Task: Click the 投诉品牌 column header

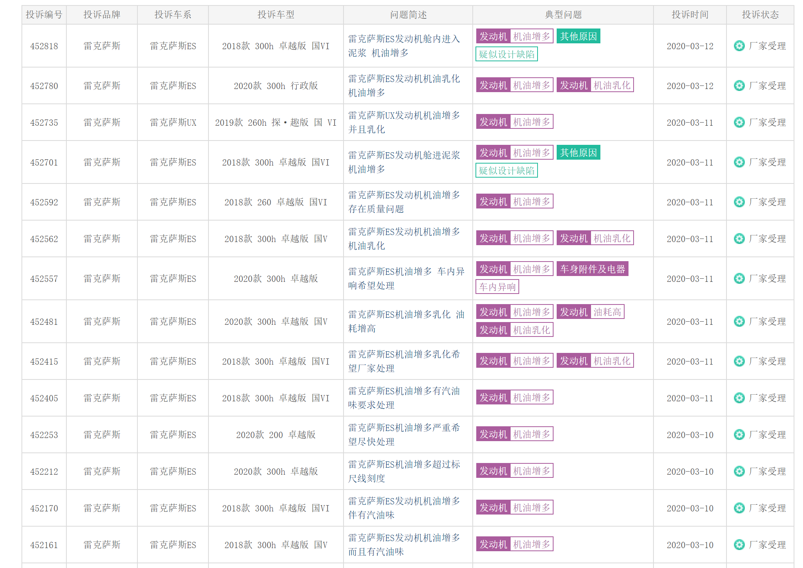Action: [102, 15]
